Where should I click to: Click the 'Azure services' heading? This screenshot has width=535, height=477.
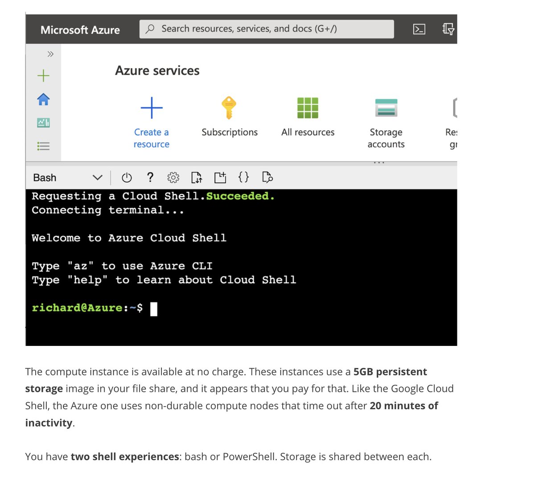[x=157, y=70]
